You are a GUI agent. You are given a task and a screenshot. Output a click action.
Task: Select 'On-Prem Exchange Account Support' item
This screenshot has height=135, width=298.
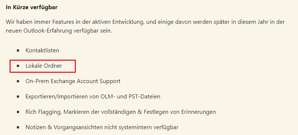click(73, 81)
